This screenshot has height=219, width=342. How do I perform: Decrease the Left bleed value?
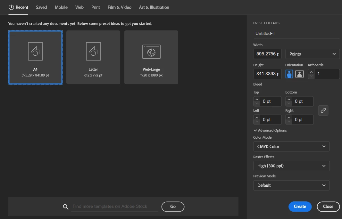click(257, 122)
